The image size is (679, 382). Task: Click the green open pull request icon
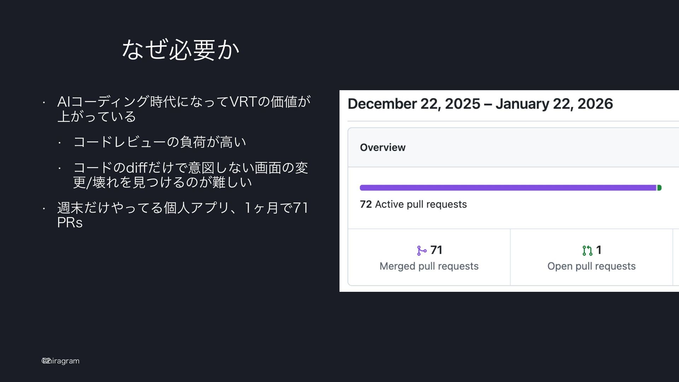point(587,251)
